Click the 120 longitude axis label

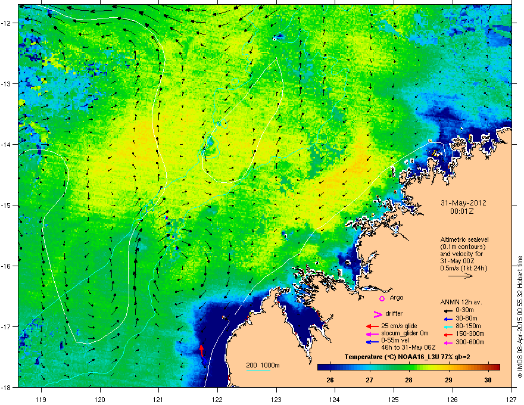(x=100, y=399)
